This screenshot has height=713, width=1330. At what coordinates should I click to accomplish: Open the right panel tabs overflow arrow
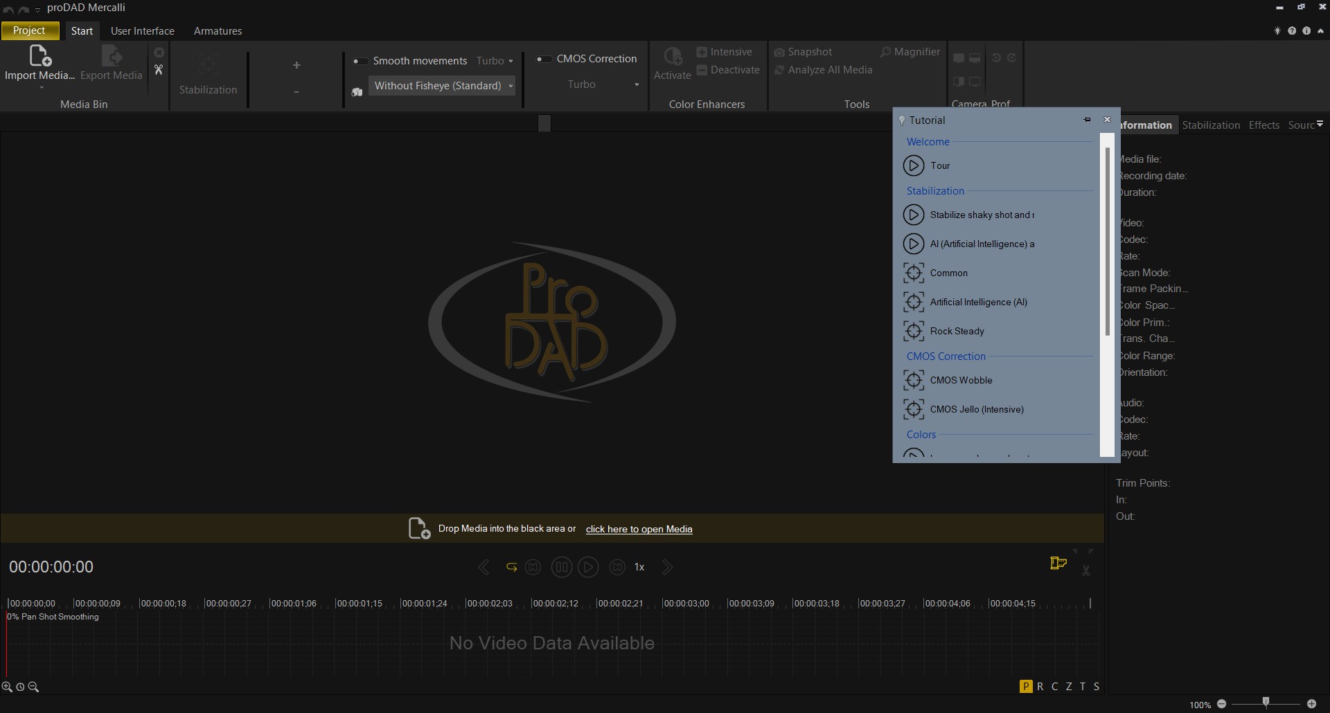pos(1320,124)
